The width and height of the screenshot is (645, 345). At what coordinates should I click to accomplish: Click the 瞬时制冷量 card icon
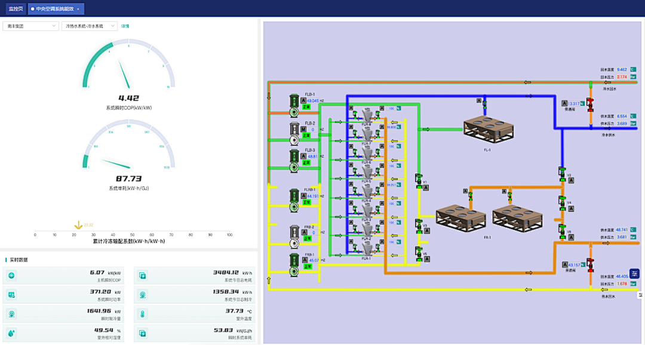[x=11, y=314]
